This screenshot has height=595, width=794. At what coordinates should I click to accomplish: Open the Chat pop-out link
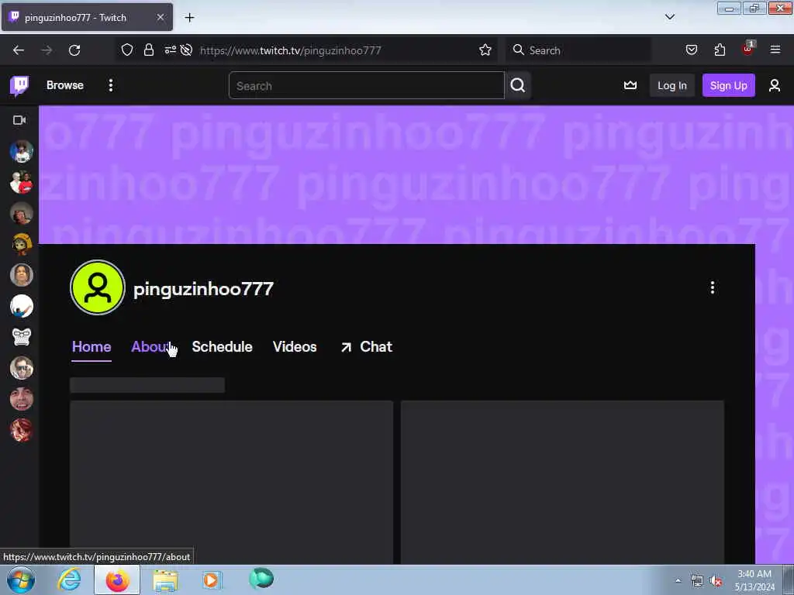tap(367, 347)
